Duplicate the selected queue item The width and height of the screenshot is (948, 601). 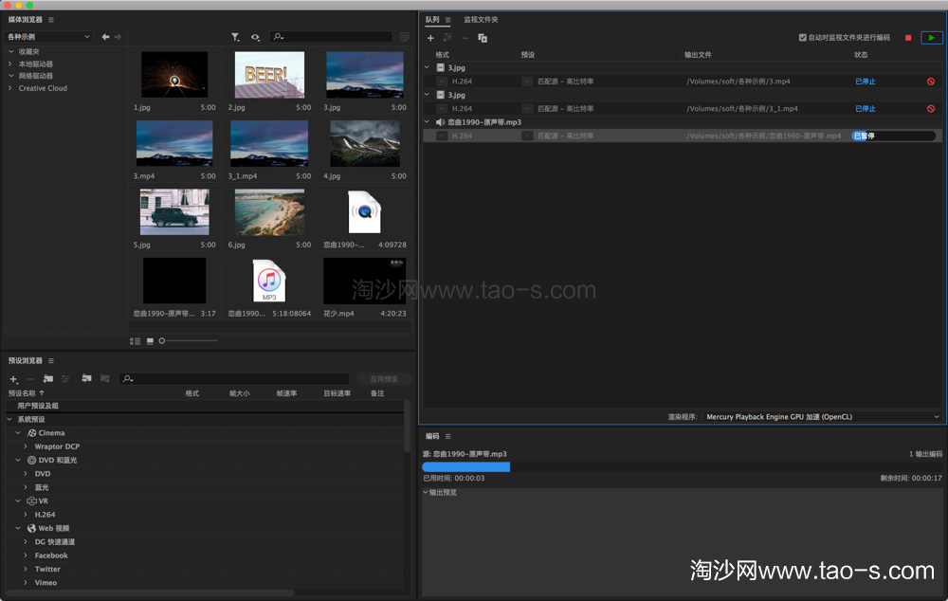pos(482,38)
